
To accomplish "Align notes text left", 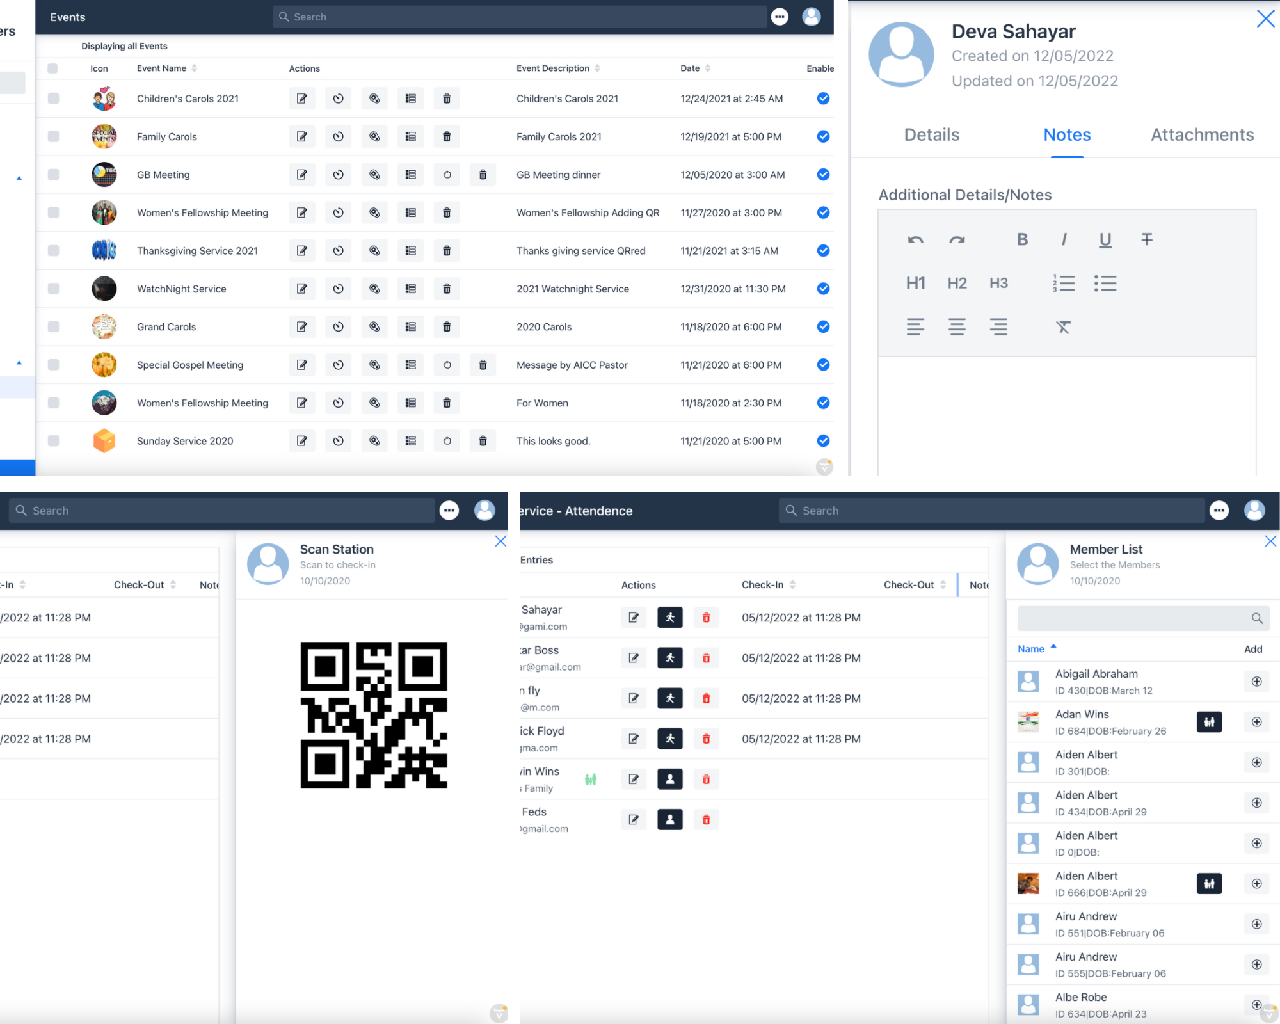I will point(915,327).
